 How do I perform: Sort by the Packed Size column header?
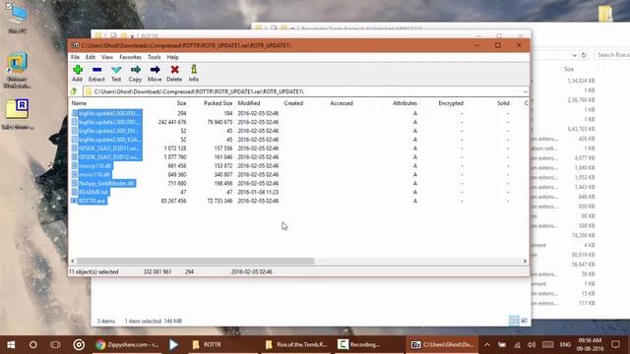[x=218, y=103]
